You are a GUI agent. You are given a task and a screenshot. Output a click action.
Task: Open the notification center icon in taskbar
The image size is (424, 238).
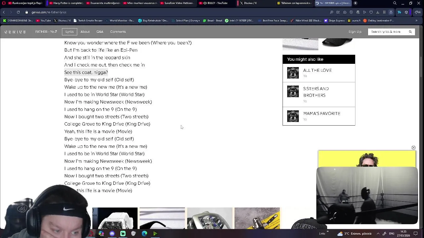(416, 234)
